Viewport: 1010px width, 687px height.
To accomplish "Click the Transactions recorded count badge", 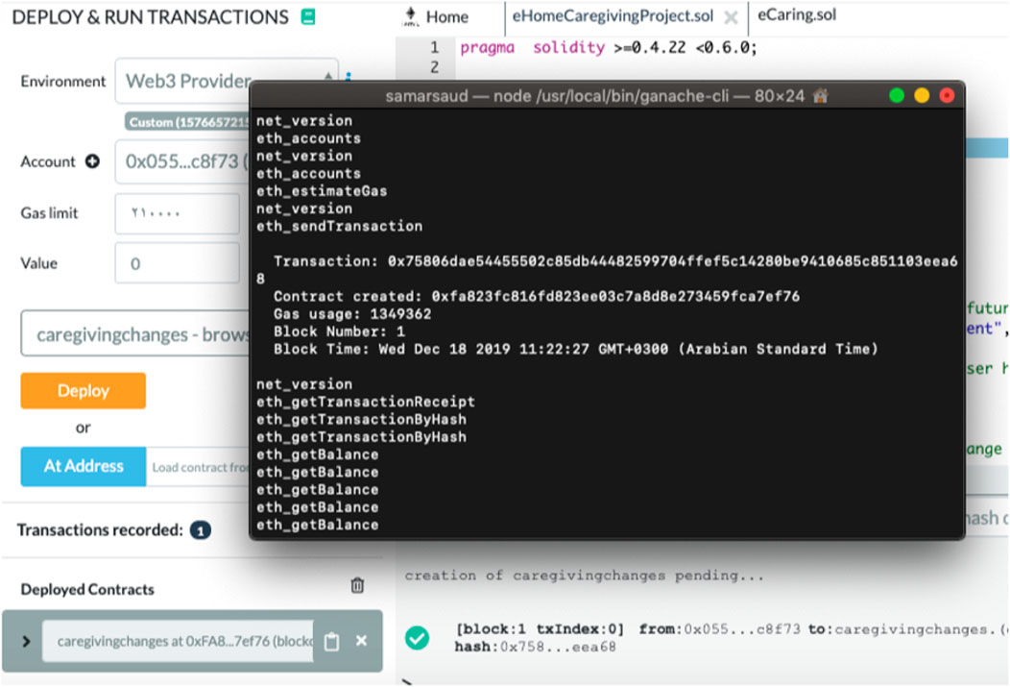I will 201,530.
